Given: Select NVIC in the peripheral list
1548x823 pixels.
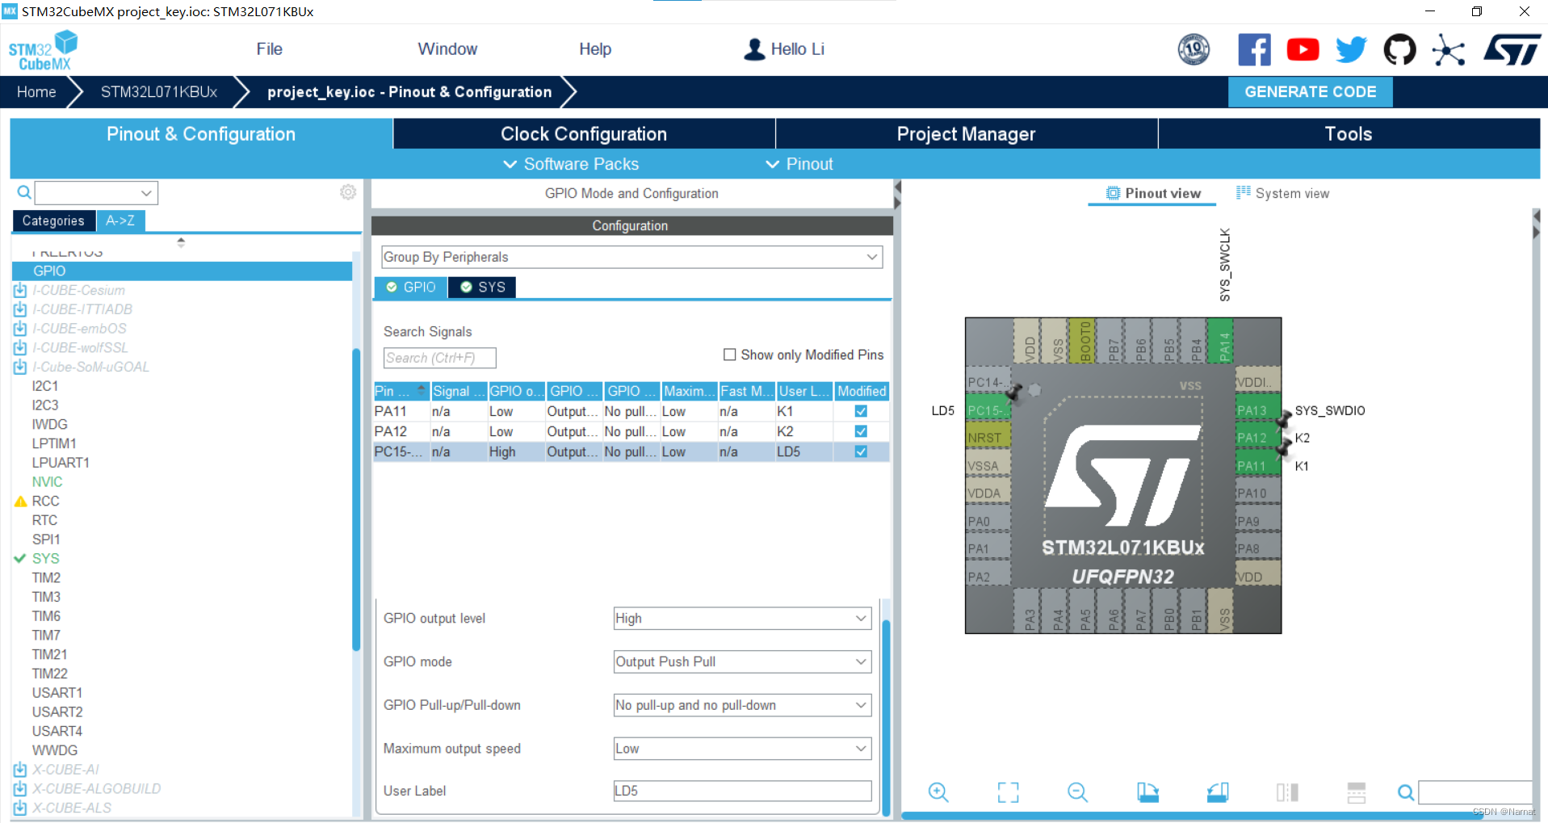Looking at the screenshot, I should click(x=47, y=482).
